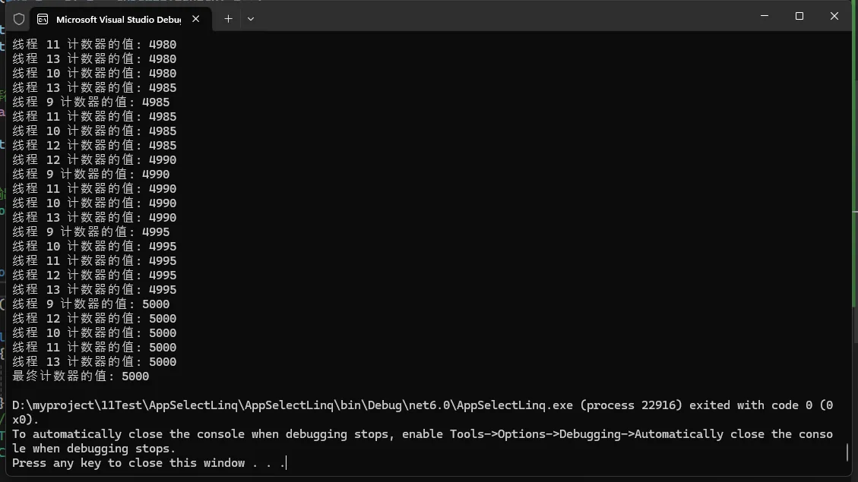Click the "线程 9 计数器的值: 5000" line
Screen dimensions: 858x482
click(x=91, y=304)
